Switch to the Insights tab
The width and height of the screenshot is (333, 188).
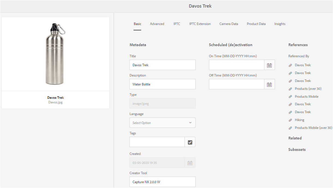[x=280, y=24]
